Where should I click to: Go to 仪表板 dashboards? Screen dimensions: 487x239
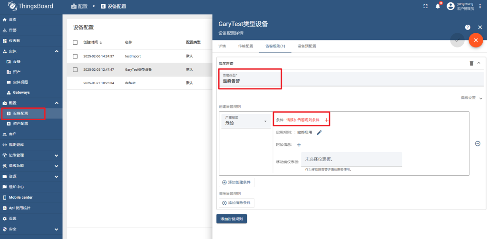[x=31, y=41]
